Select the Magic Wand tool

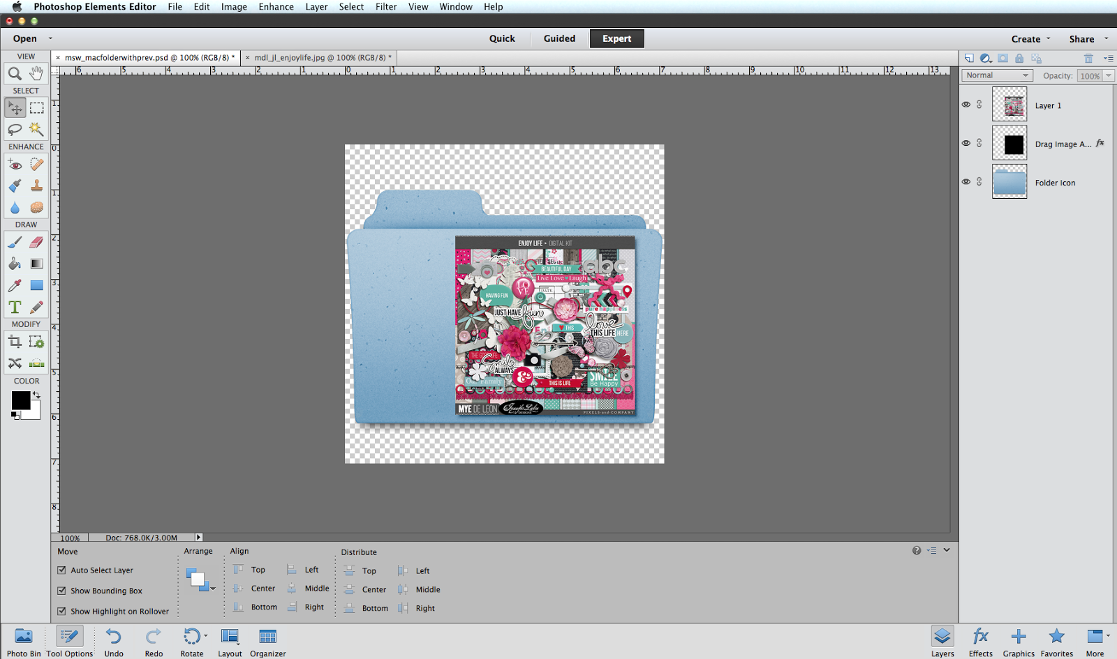tap(36, 130)
